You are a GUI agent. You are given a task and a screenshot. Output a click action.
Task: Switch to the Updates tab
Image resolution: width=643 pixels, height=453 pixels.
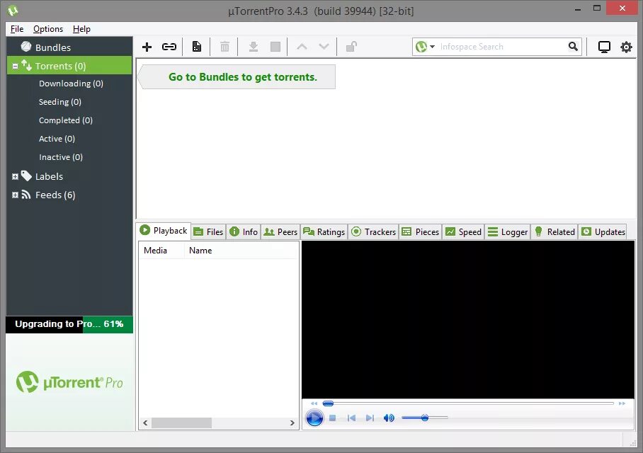[x=603, y=232]
